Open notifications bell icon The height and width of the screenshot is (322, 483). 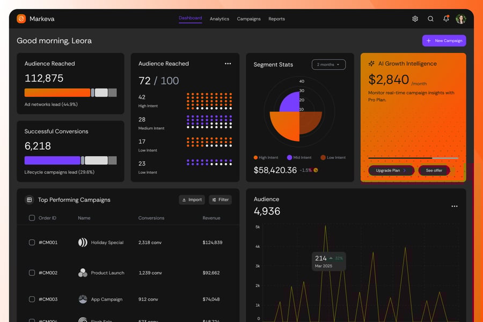tap(446, 19)
